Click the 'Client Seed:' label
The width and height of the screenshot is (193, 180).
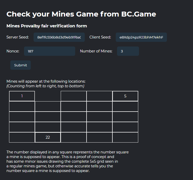pyautogui.click(x=100, y=37)
